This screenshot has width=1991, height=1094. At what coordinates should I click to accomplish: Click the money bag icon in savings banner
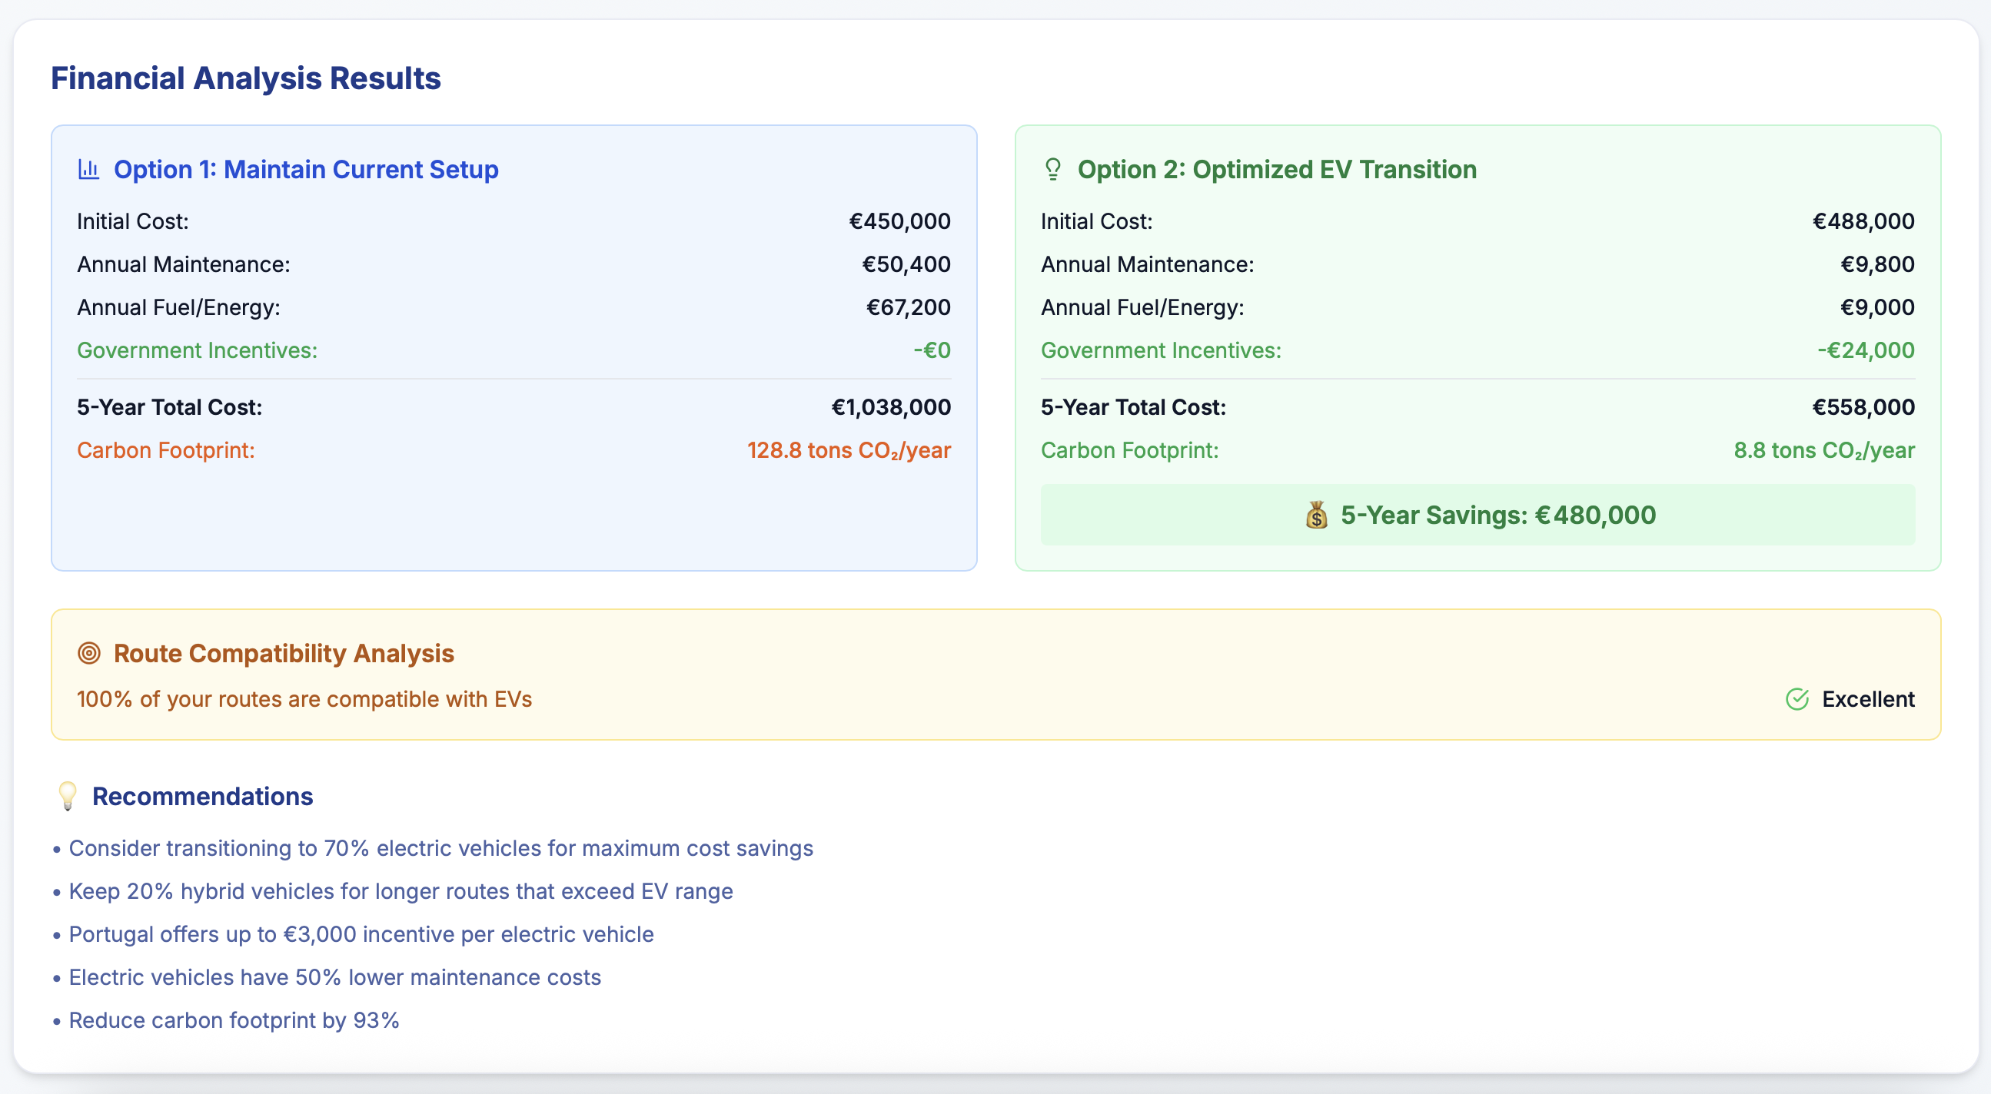pyautogui.click(x=1316, y=516)
